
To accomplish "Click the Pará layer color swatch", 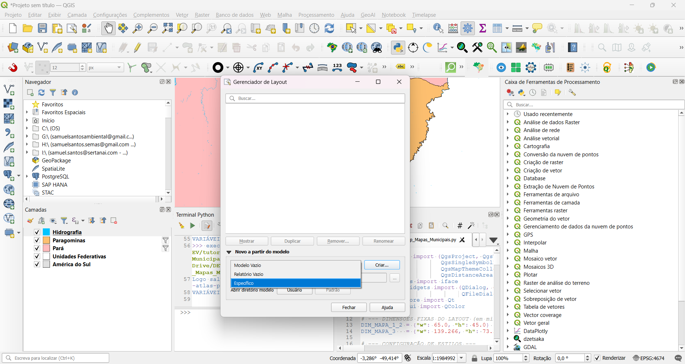I will click(46, 248).
